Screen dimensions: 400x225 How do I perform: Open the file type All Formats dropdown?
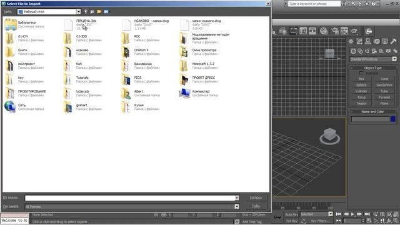coord(237,207)
